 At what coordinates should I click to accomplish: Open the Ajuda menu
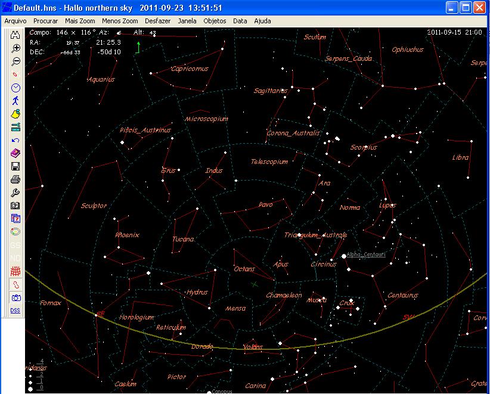(x=262, y=21)
